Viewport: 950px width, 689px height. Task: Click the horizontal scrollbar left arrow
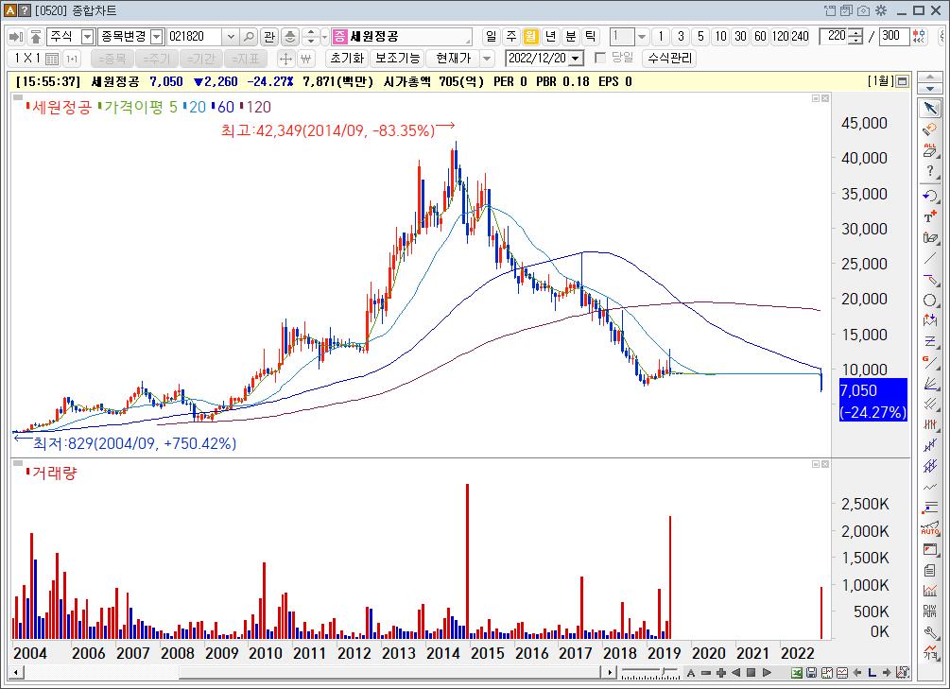coord(17,673)
